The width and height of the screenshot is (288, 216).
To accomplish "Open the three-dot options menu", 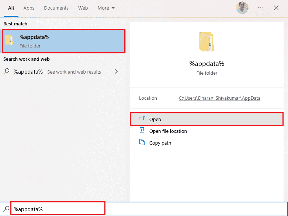I will pyautogui.click(x=261, y=8).
